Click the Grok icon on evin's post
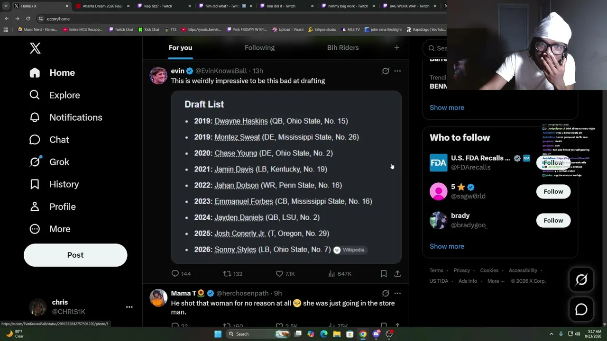 click(386, 71)
